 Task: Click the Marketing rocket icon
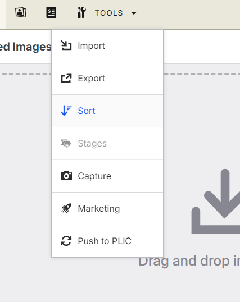point(66,208)
